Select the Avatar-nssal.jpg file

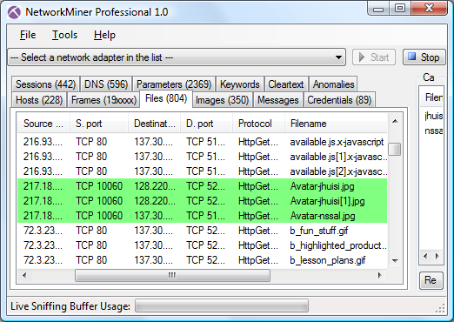click(203, 216)
